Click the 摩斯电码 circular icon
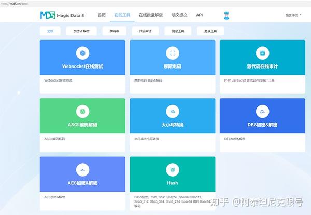This screenshot has width=311, height=215. point(173,53)
